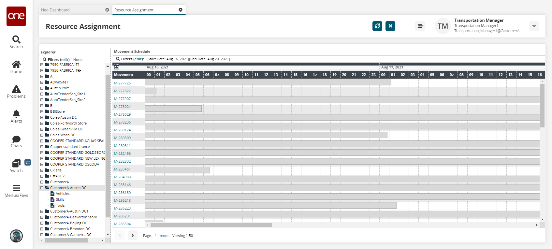Close the Resource Assignment tab
This screenshot has width=552, height=249.
(x=181, y=10)
